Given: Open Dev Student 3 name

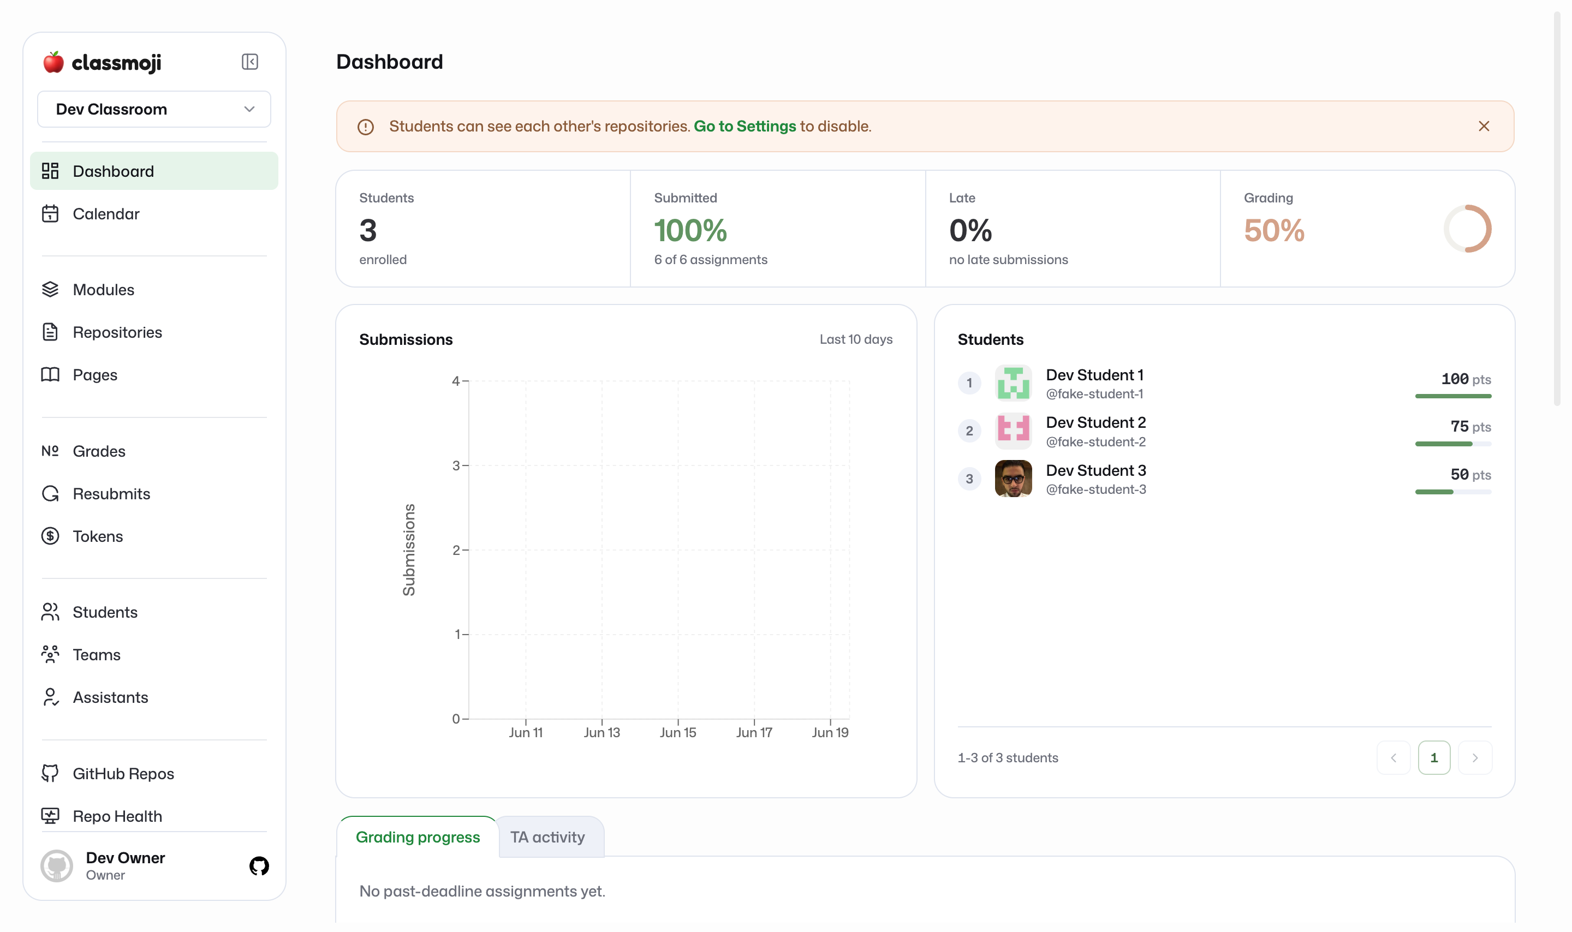Looking at the screenshot, I should click(1096, 470).
